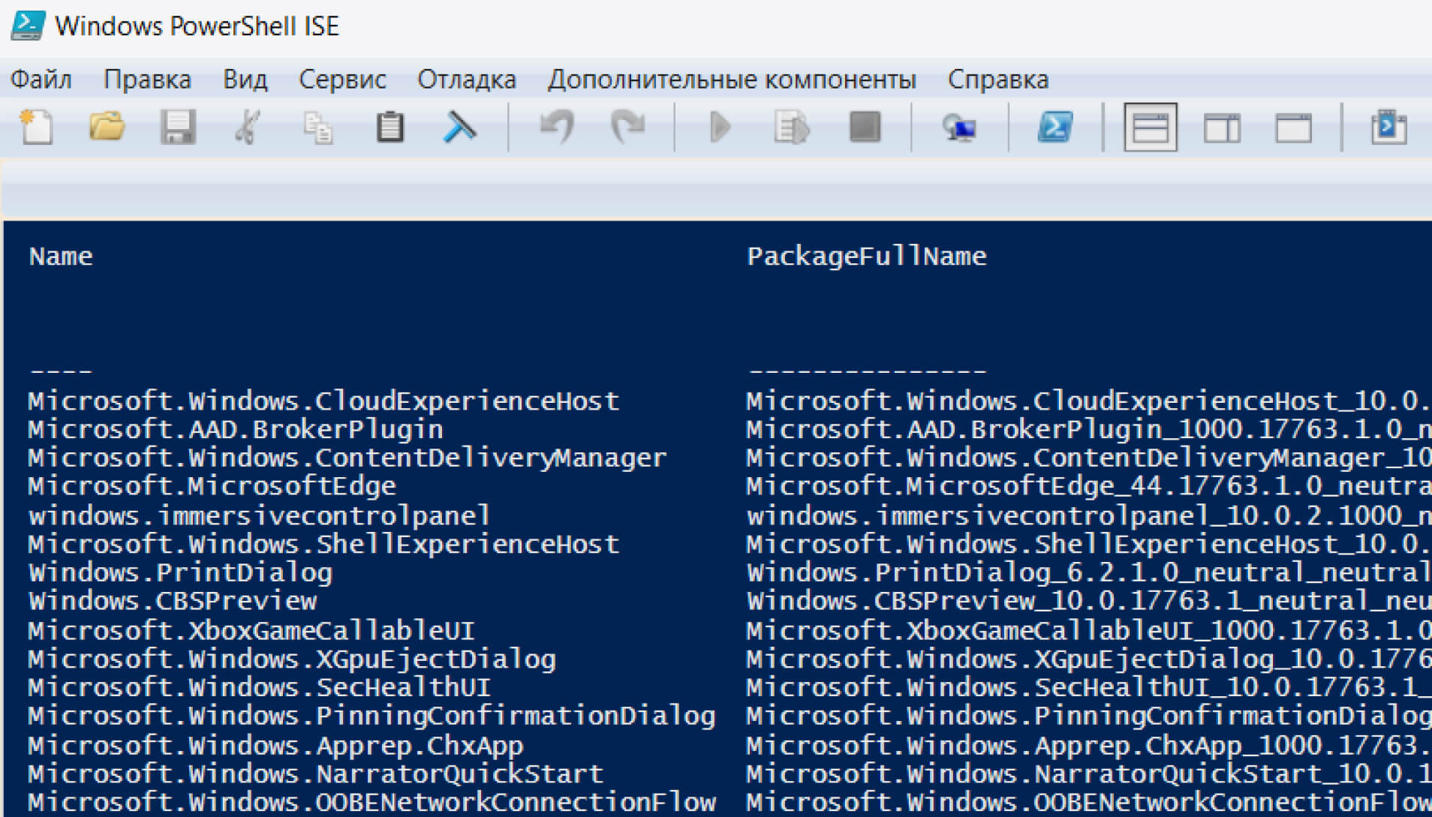
Task: Click the Redo arrow icon
Action: point(627,128)
